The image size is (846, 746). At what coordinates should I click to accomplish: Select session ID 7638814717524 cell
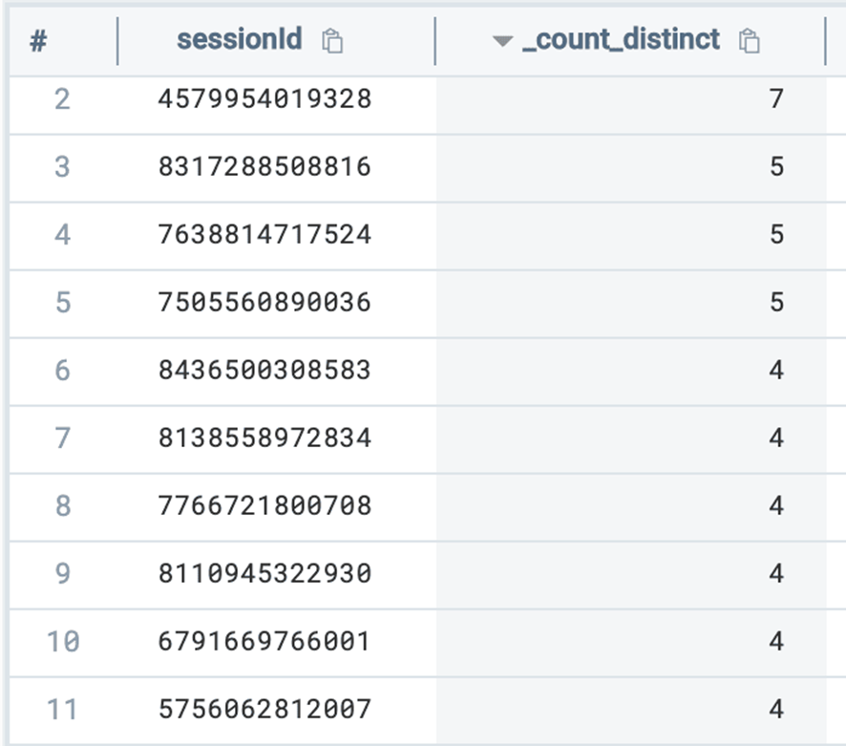click(x=264, y=235)
